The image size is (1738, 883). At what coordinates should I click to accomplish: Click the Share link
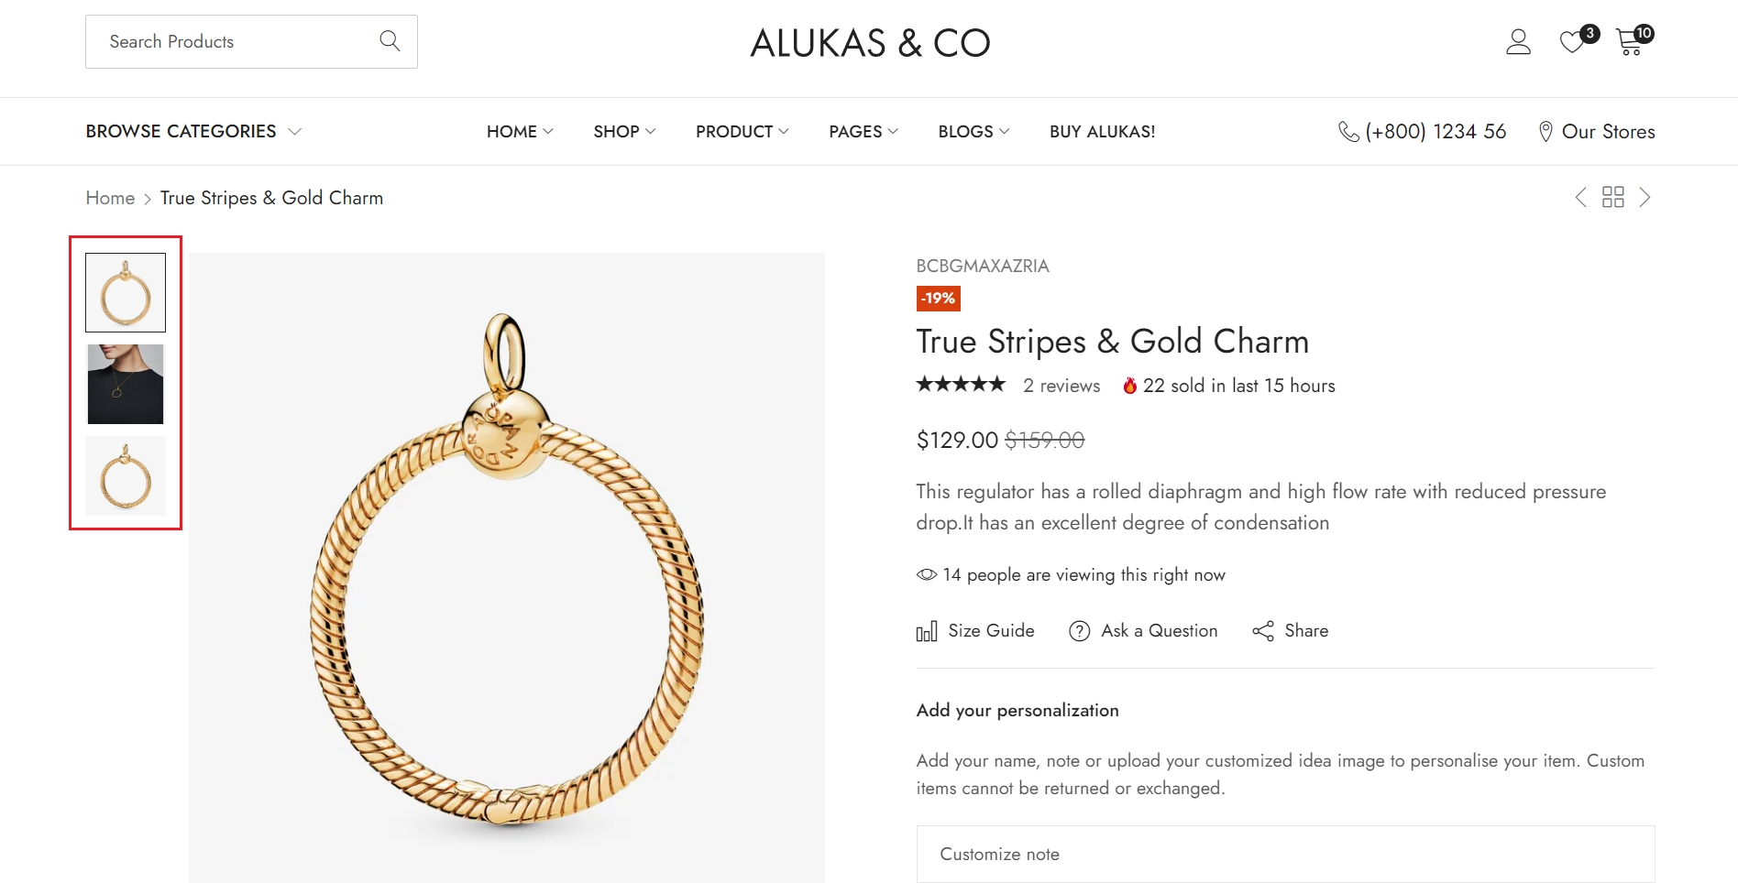pyautogui.click(x=1291, y=631)
